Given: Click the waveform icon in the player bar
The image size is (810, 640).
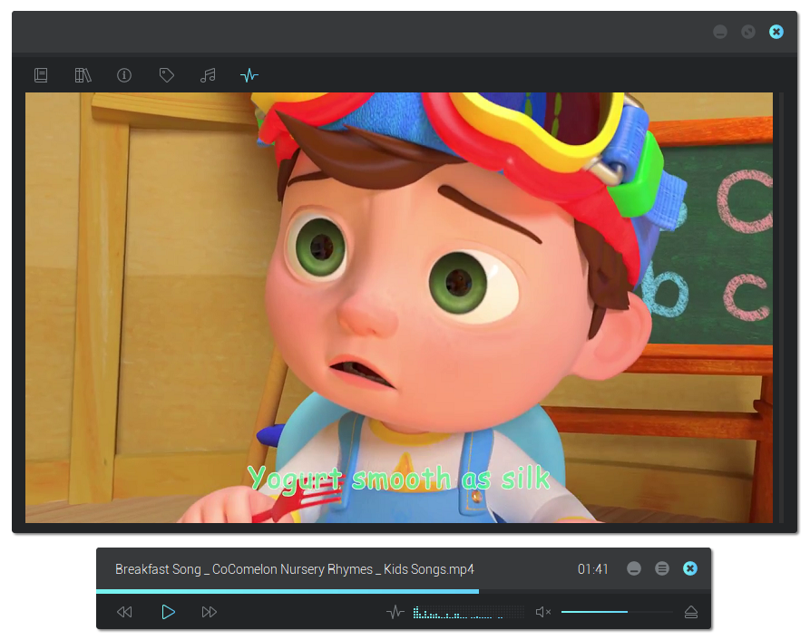Looking at the screenshot, I should point(395,613).
